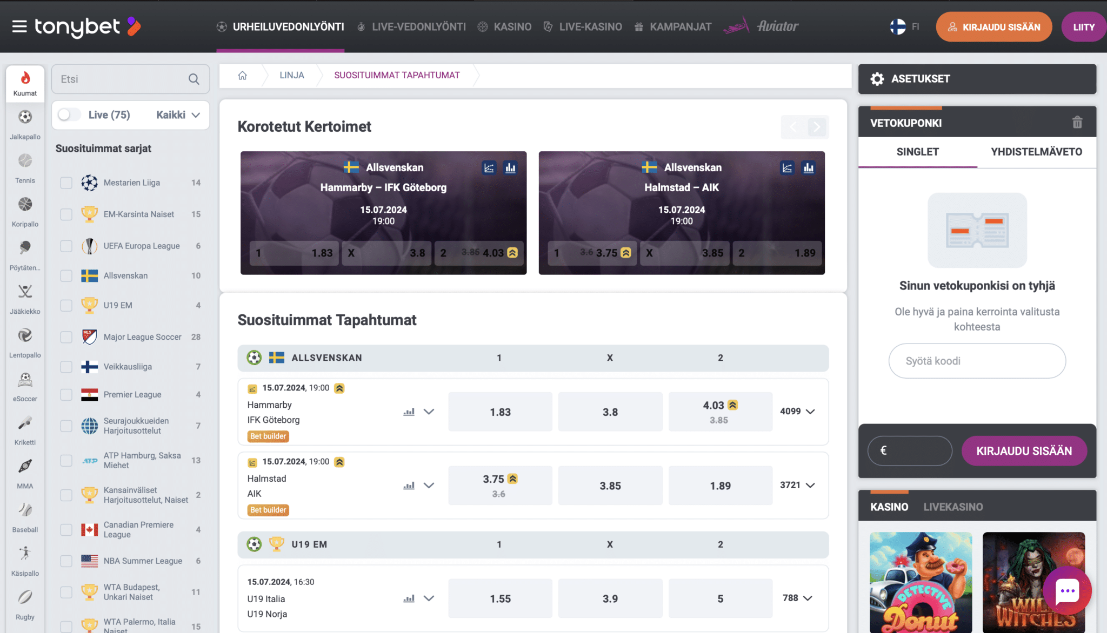Open Baseball category

[x=25, y=519]
